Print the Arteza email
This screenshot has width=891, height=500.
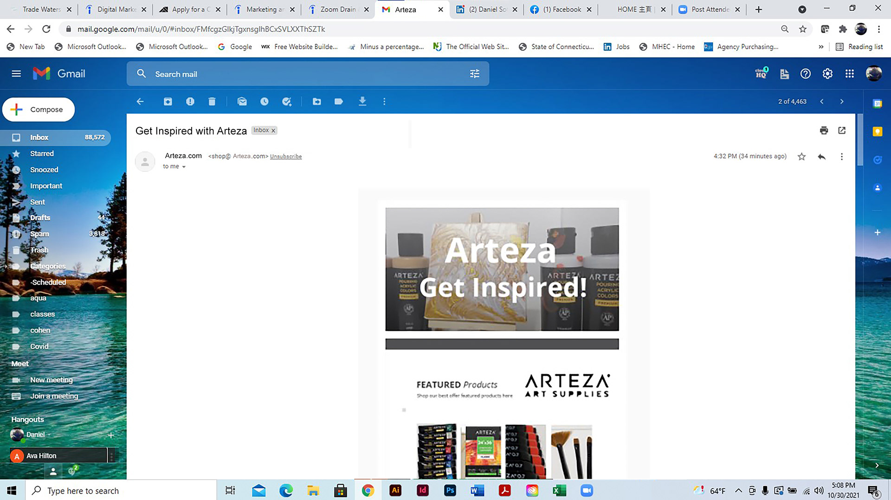pos(824,130)
